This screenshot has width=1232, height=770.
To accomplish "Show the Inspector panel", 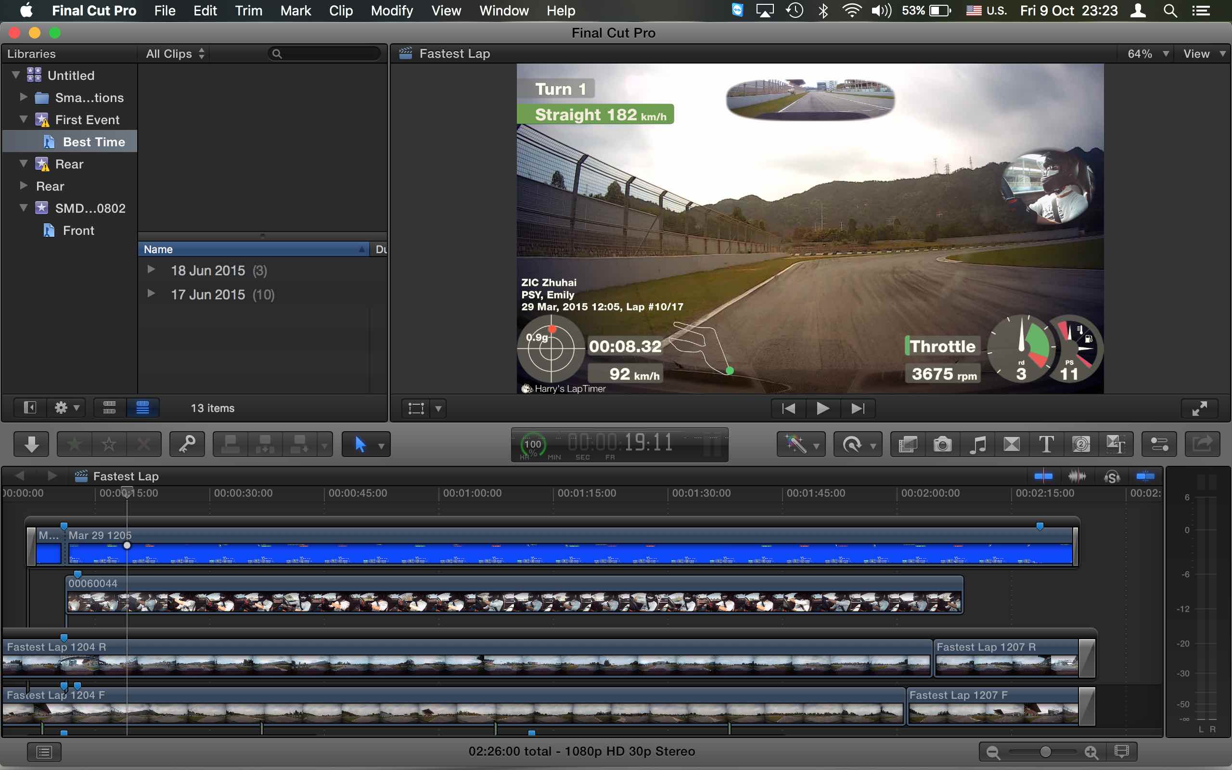I will (1159, 444).
